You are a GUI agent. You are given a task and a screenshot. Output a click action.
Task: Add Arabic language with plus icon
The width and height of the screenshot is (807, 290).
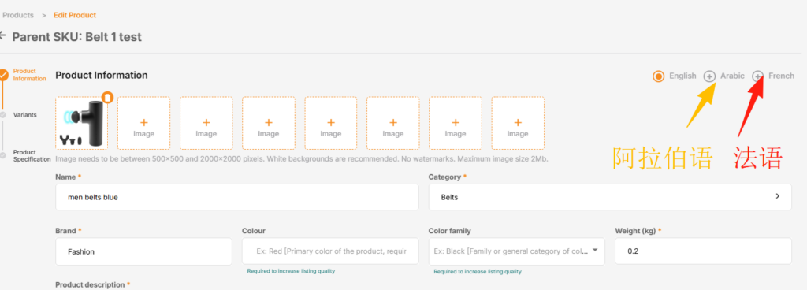coord(709,76)
